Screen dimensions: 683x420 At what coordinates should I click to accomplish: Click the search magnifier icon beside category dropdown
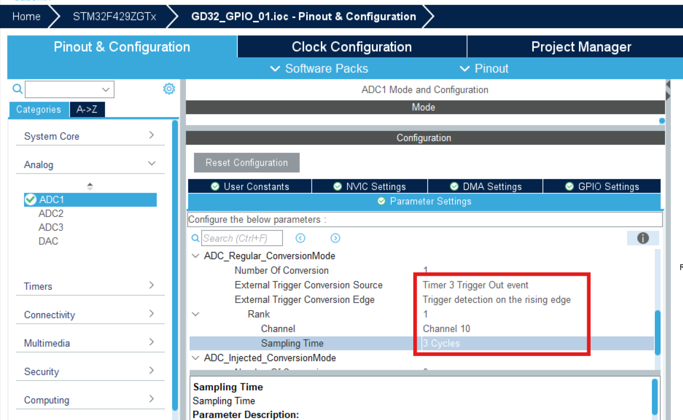click(x=18, y=89)
